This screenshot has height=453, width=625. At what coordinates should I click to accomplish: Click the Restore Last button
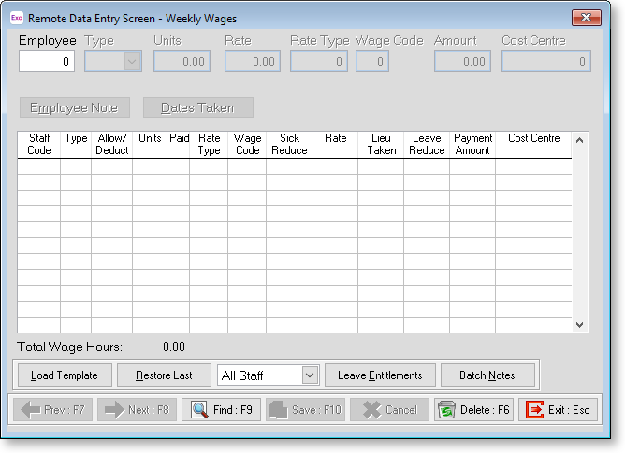(164, 375)
